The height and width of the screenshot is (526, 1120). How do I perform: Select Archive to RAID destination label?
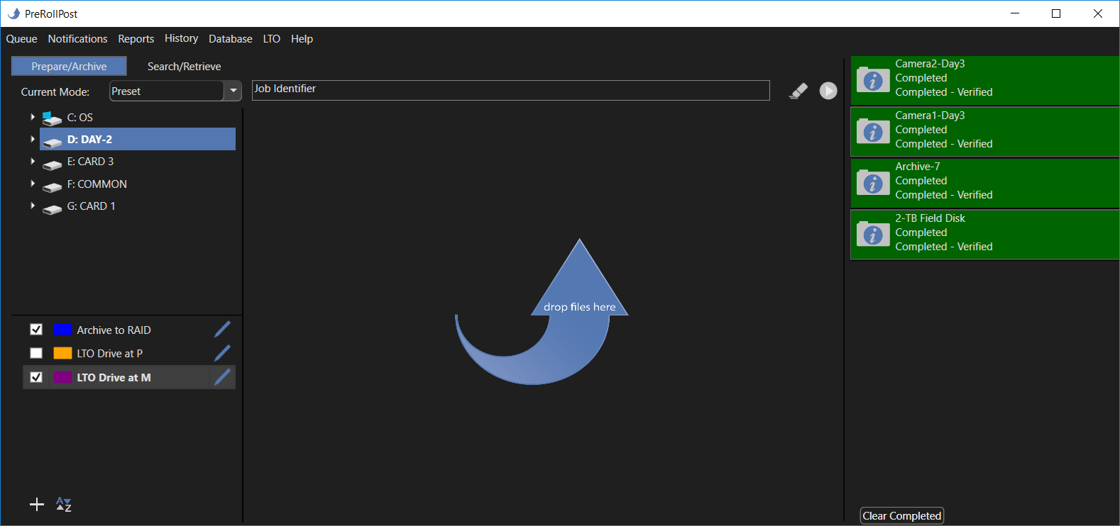(x=114, y=330)
